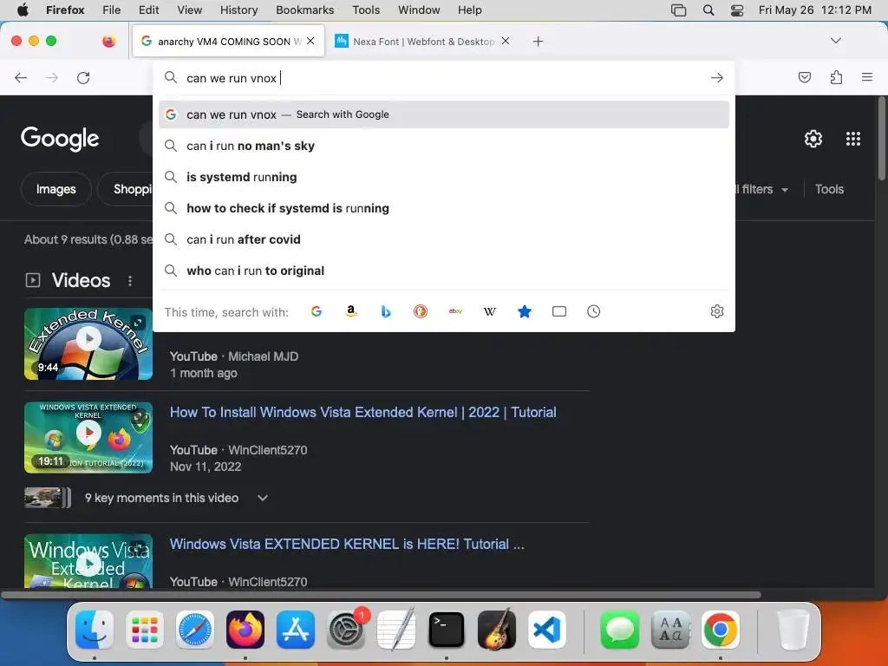Open the Google apps grid icon

pos(853,139)
